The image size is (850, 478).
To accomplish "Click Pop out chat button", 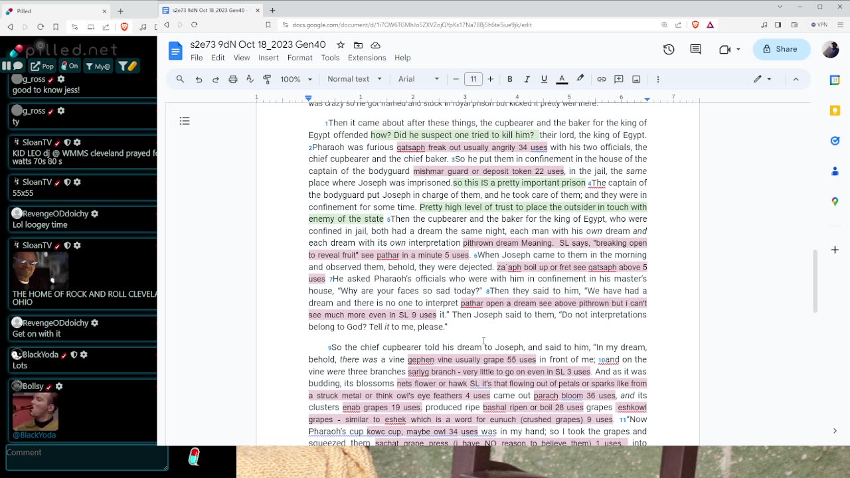I will tap(42, 66).
